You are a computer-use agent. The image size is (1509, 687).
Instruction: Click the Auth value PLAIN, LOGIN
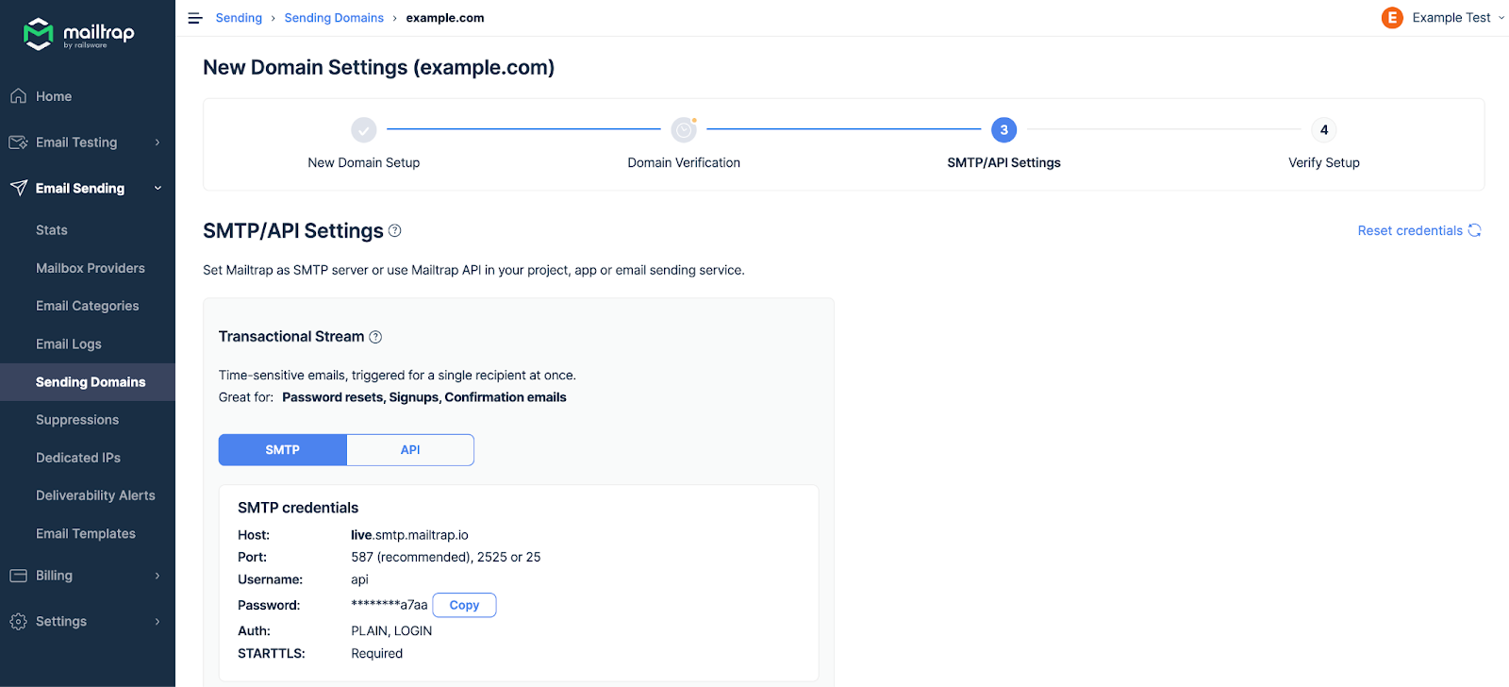tap(391, 630)
